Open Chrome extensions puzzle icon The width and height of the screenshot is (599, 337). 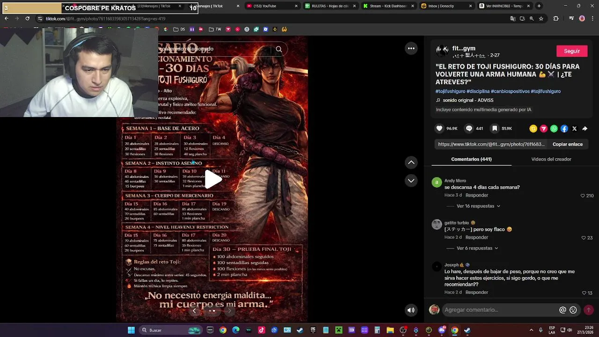coord(556,19)
